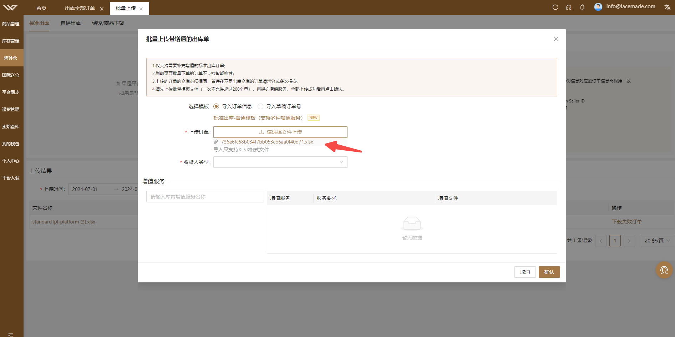Click standardTpl-platform (3).xlsx file name
Viewport: 675px width, 337px height.
point(64,222)
